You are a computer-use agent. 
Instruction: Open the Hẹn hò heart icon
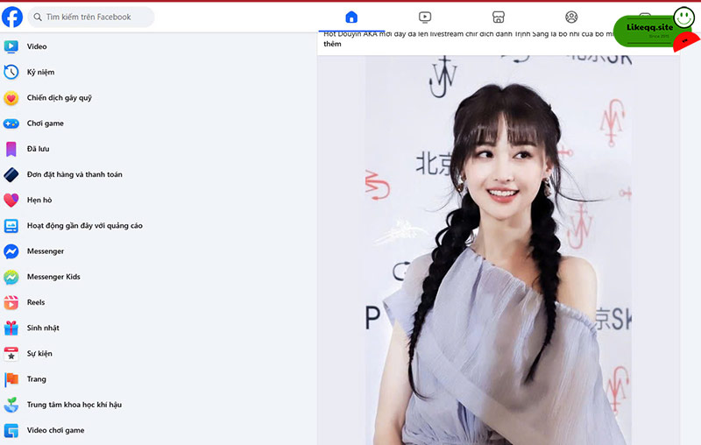11,200
